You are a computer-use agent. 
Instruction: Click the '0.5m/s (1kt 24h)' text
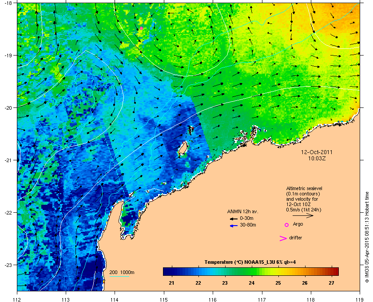pos(304,210)
